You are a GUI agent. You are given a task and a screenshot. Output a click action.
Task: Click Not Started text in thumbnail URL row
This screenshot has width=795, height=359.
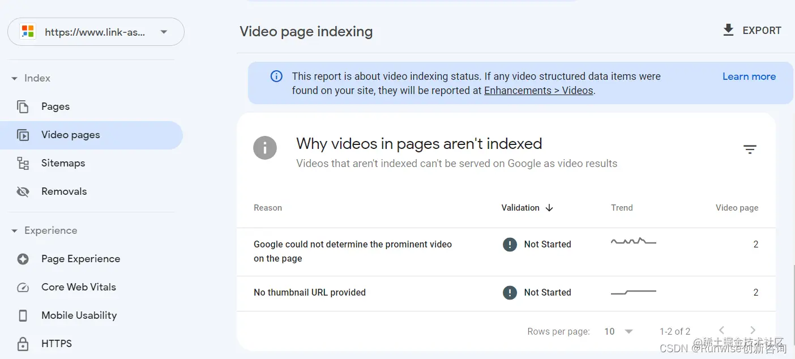[x=548, y=293]
